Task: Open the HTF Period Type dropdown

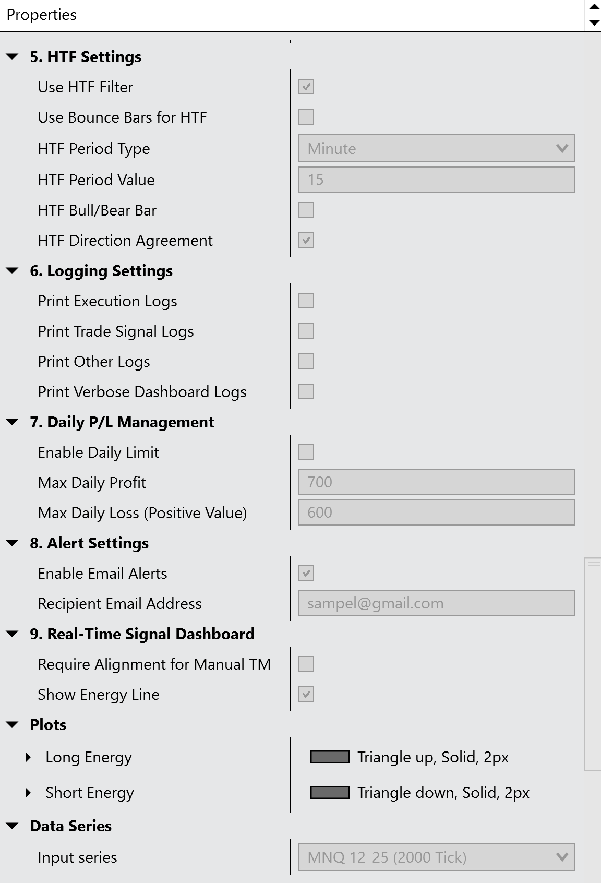Action: 436,149
